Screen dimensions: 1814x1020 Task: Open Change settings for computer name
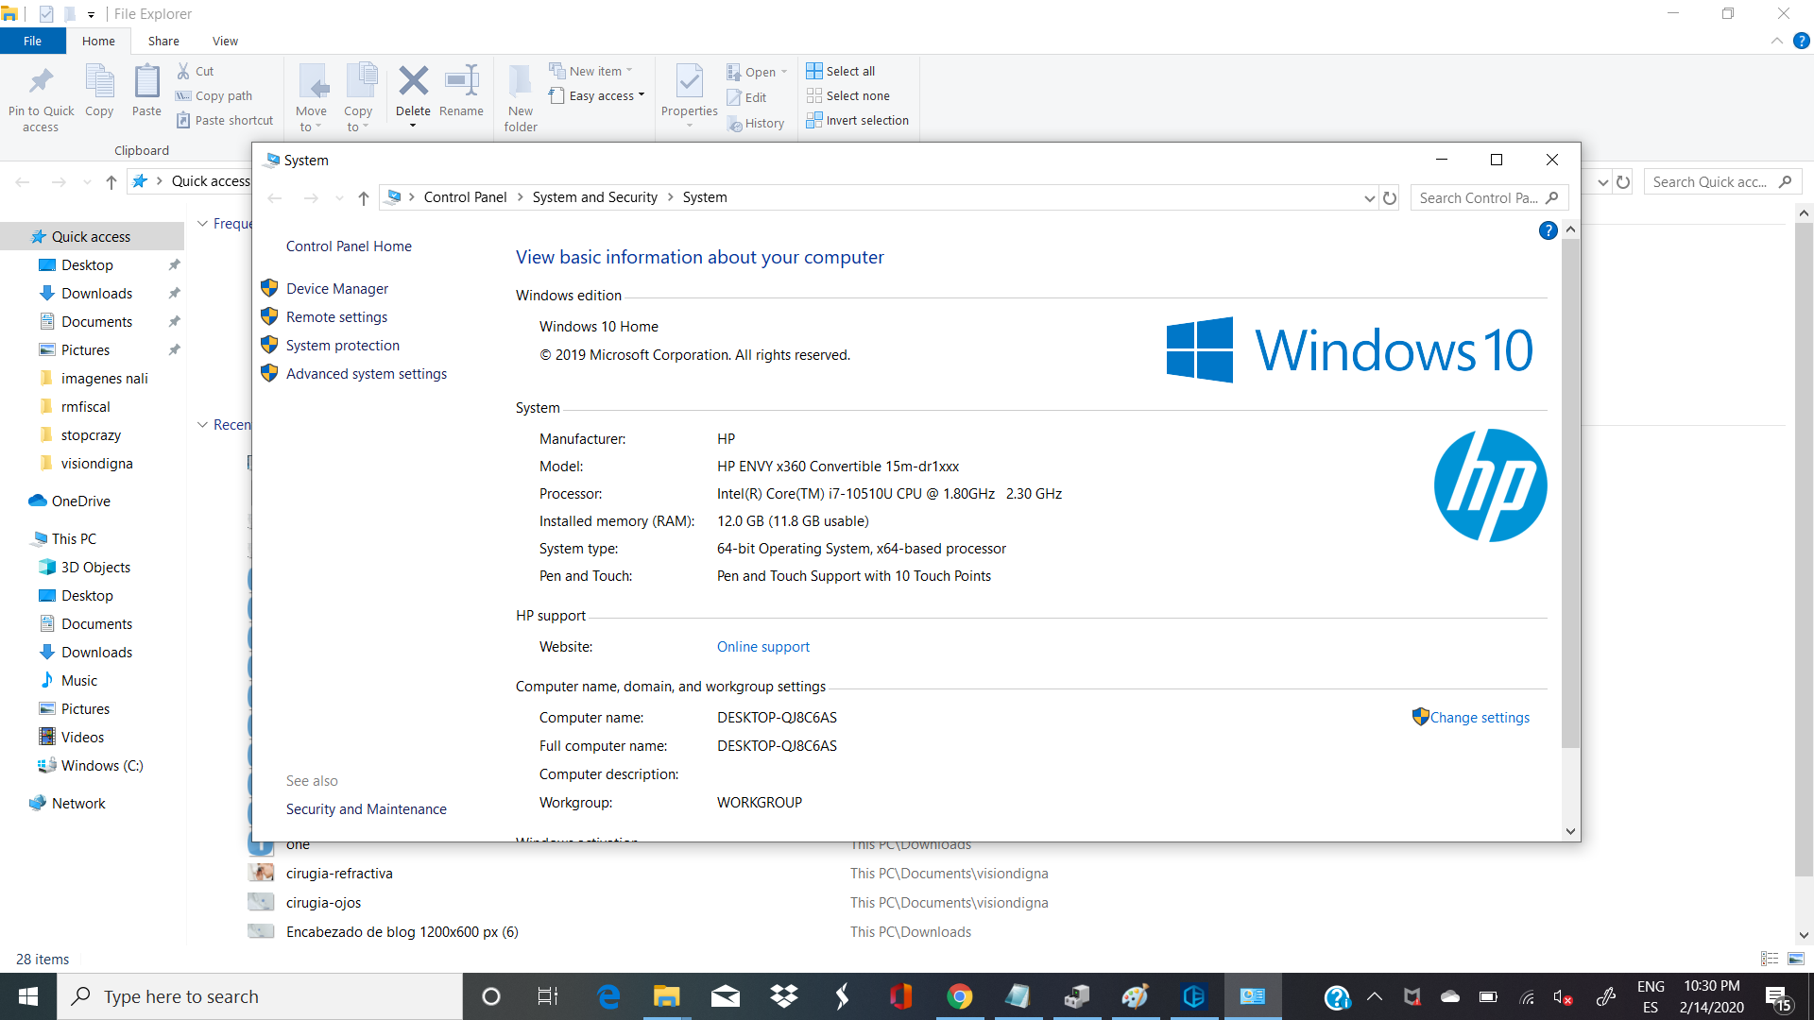[x=1479, y=717]
